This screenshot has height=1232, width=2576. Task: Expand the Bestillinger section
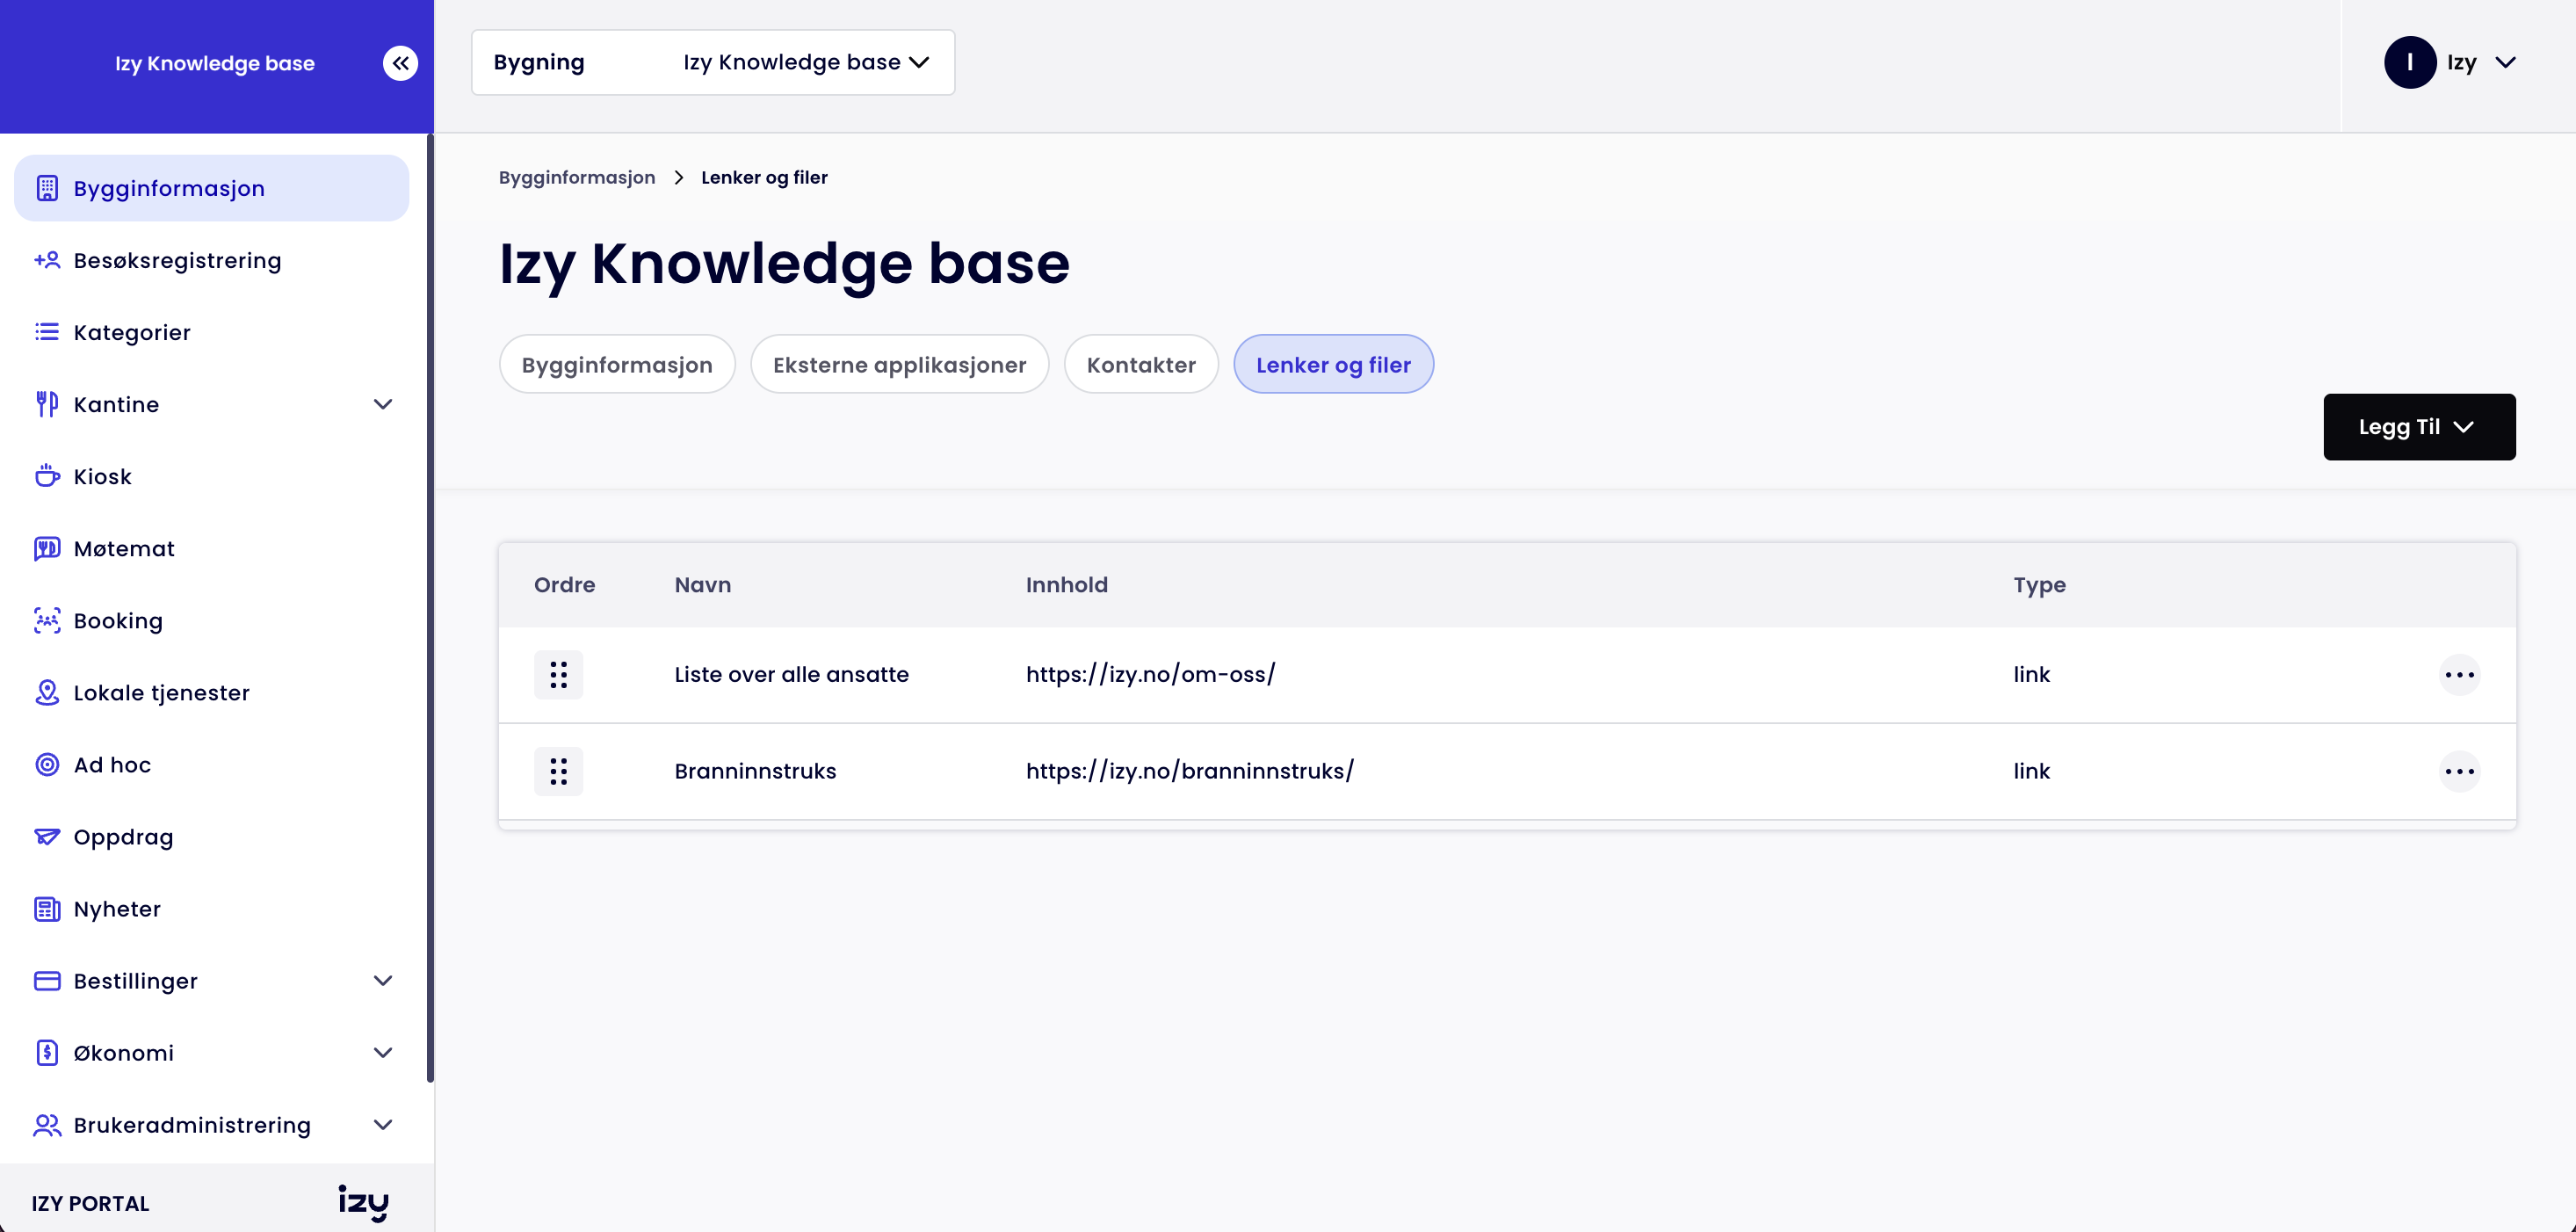tap(382, 980)
